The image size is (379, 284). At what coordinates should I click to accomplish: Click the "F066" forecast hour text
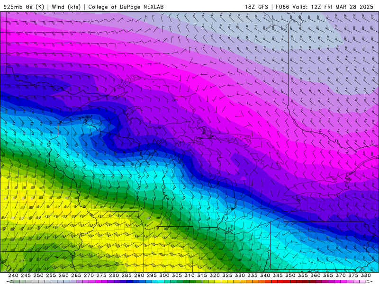pyautogui.click(x=282, y=7)
